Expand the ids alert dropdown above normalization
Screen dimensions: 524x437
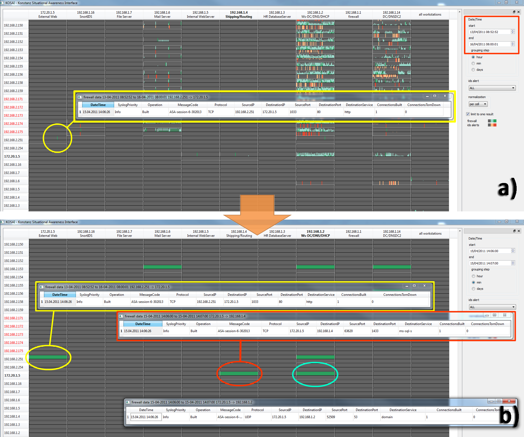point(492,88)
